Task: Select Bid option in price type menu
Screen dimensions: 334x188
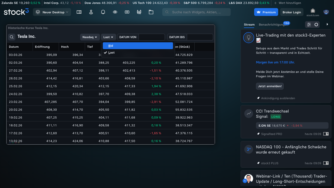Action: [138, 46]
